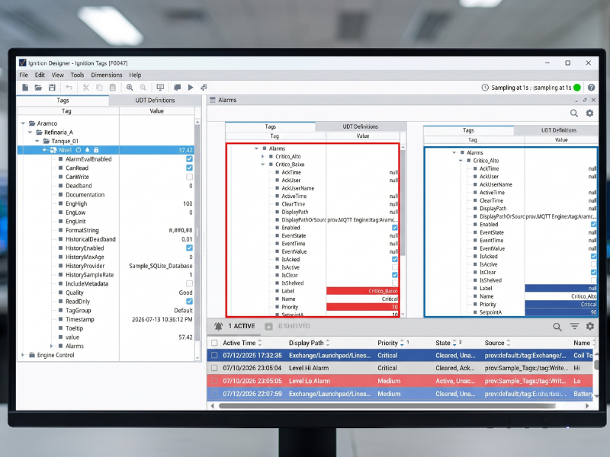Click the help question mark icon
This screenshot has height=457, width=610.
point(592,88)
